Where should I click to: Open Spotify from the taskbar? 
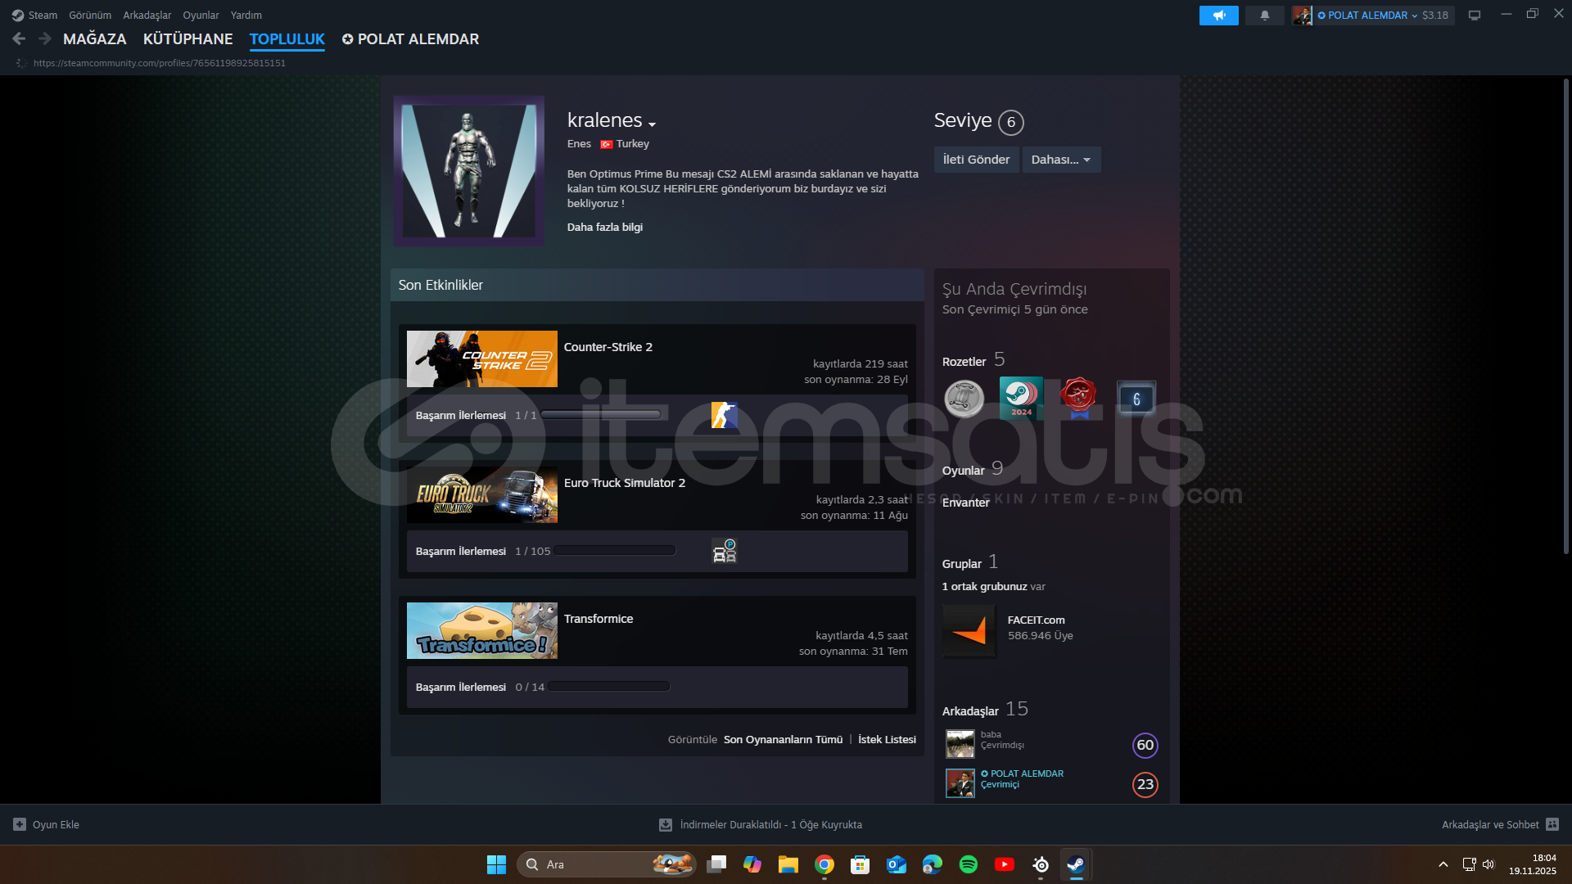pyautogui.click(x=968, y=864)
